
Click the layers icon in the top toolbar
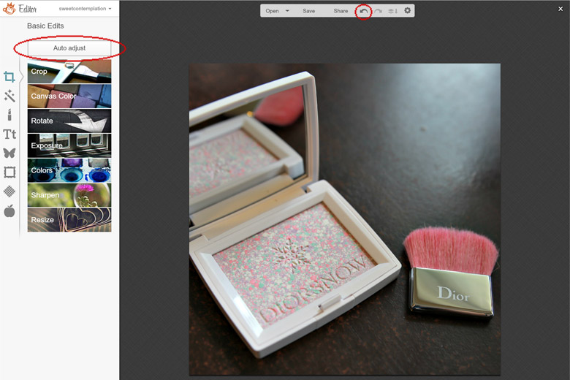point(392,11)
